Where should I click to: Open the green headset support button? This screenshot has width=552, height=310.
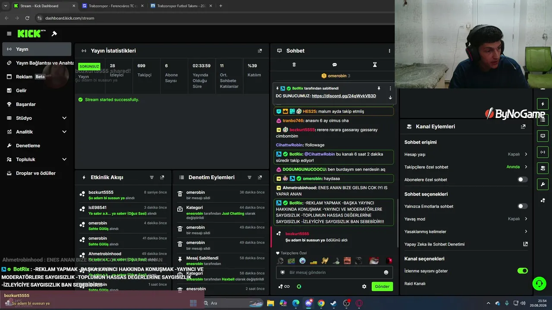click(x=539, y=283)
